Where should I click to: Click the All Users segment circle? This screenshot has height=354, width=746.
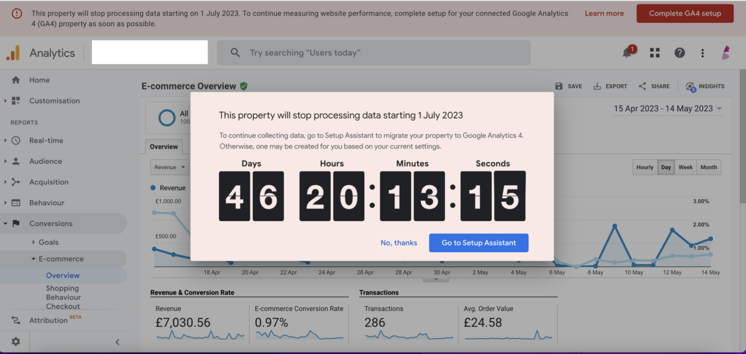tap(167, 117)
